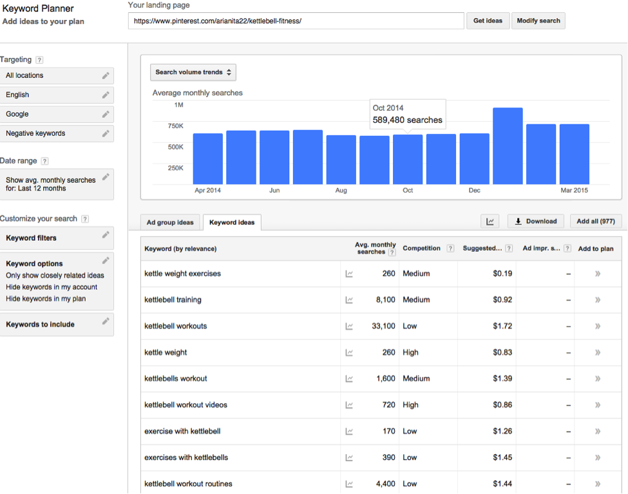Switch to the Ad group ideas tab
The image size is (628, 494).
[169, 222]
